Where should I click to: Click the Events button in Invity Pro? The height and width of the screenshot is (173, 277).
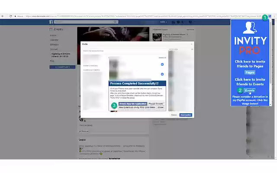[x=250, y=90]
